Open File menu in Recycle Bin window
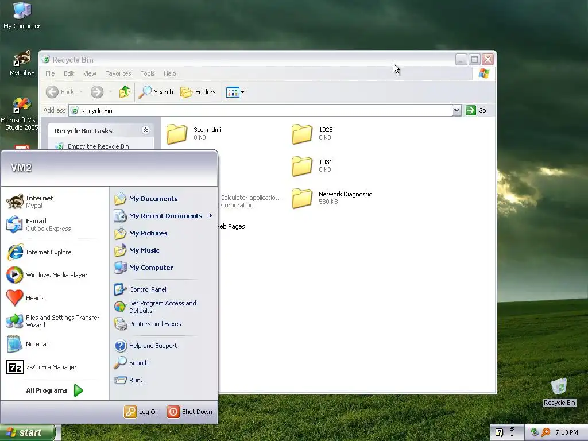Viewport: 588px width, 441px height. 50,73
